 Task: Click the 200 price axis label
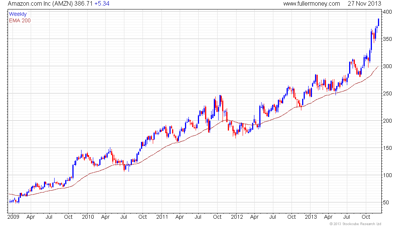387,121
